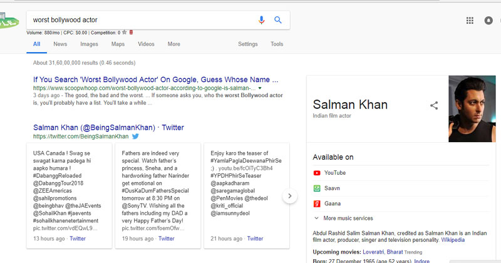Open YouTube icon under Available on
Screen dimensions: 501x263
click(317, 173)
